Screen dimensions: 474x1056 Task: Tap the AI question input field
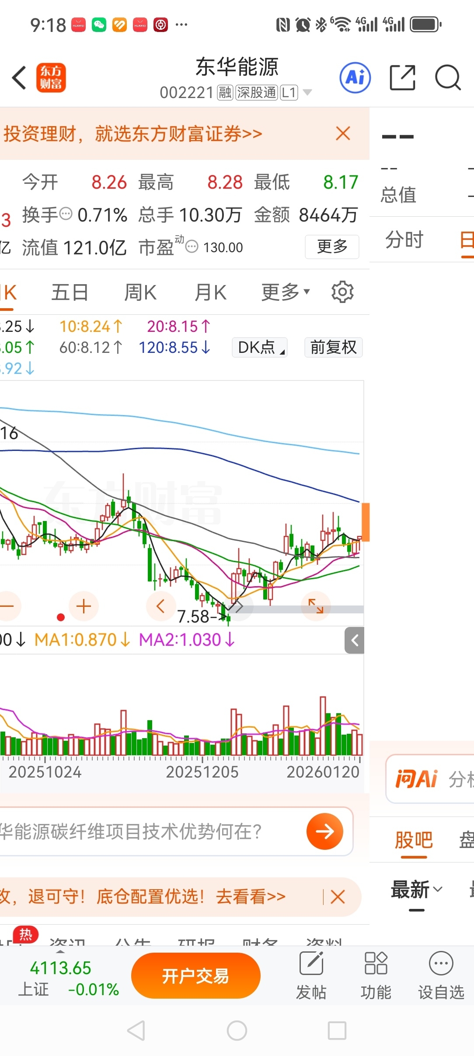[149, 831]
